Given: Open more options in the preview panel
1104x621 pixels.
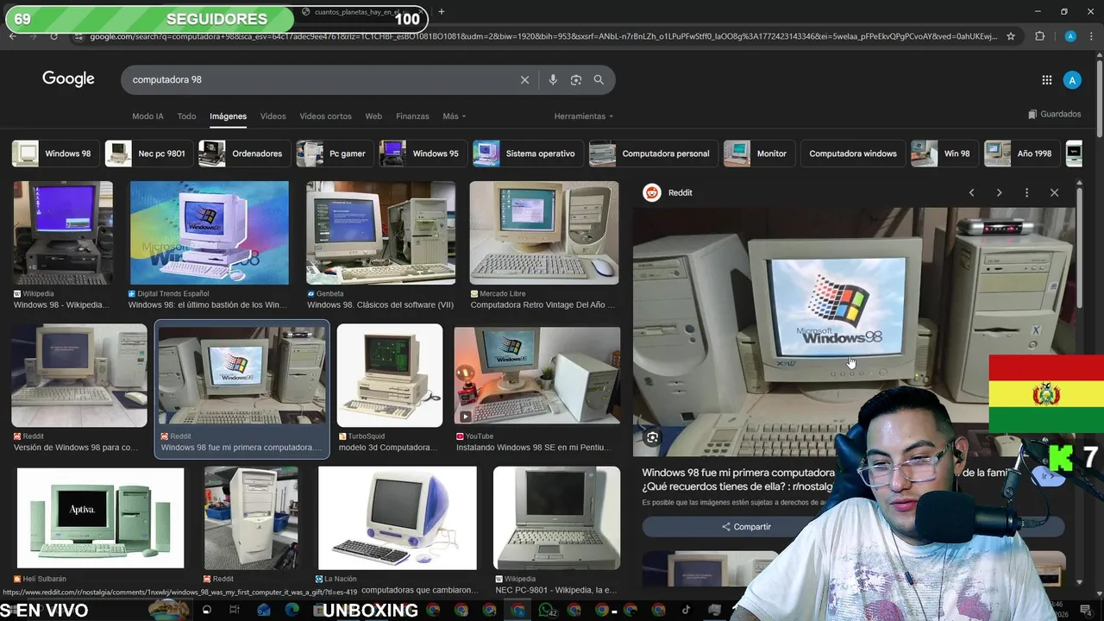Looking at the screenshot, I should point(1026,192).
